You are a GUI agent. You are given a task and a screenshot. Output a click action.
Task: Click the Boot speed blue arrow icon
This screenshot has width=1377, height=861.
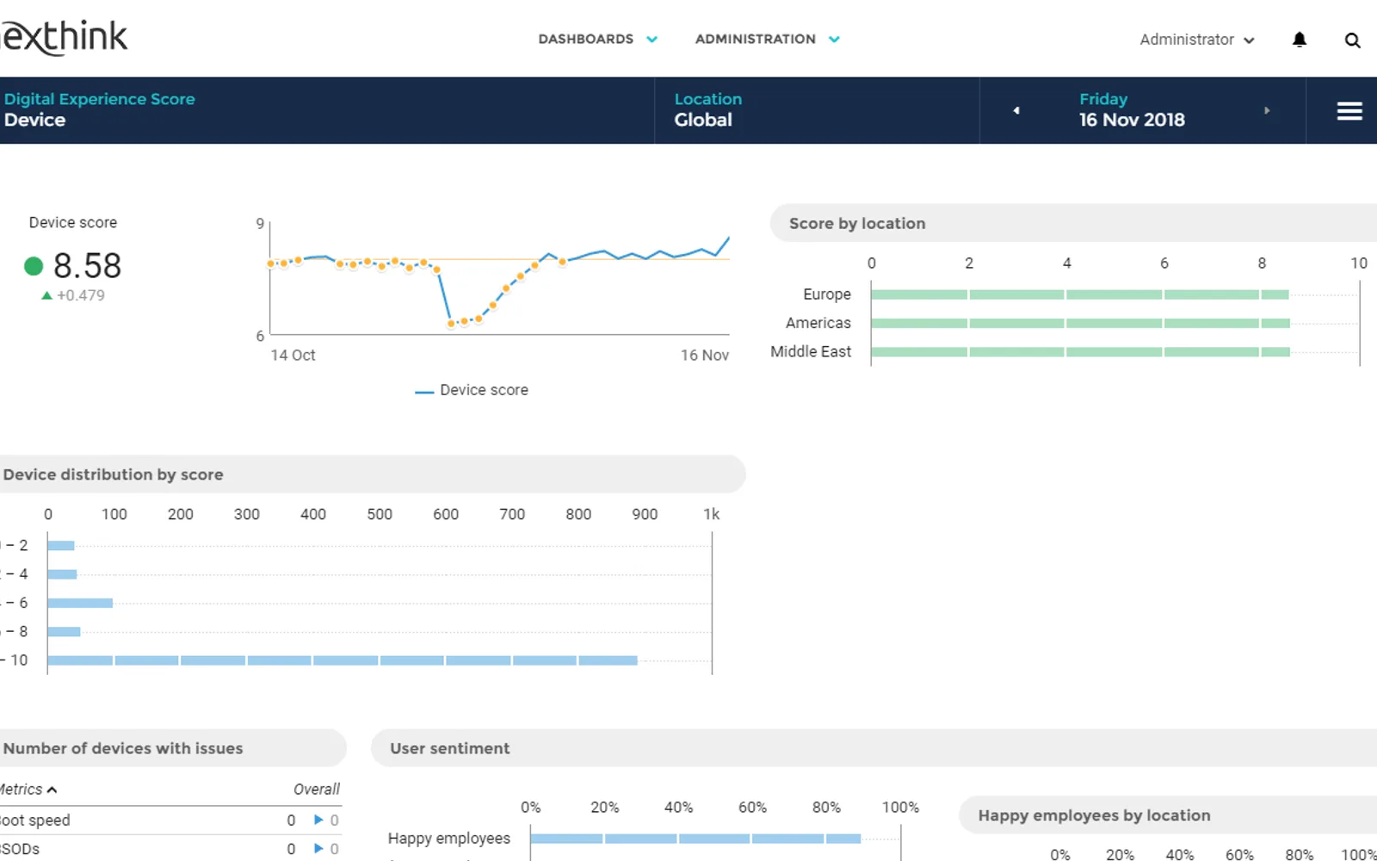tap(318, 820)
